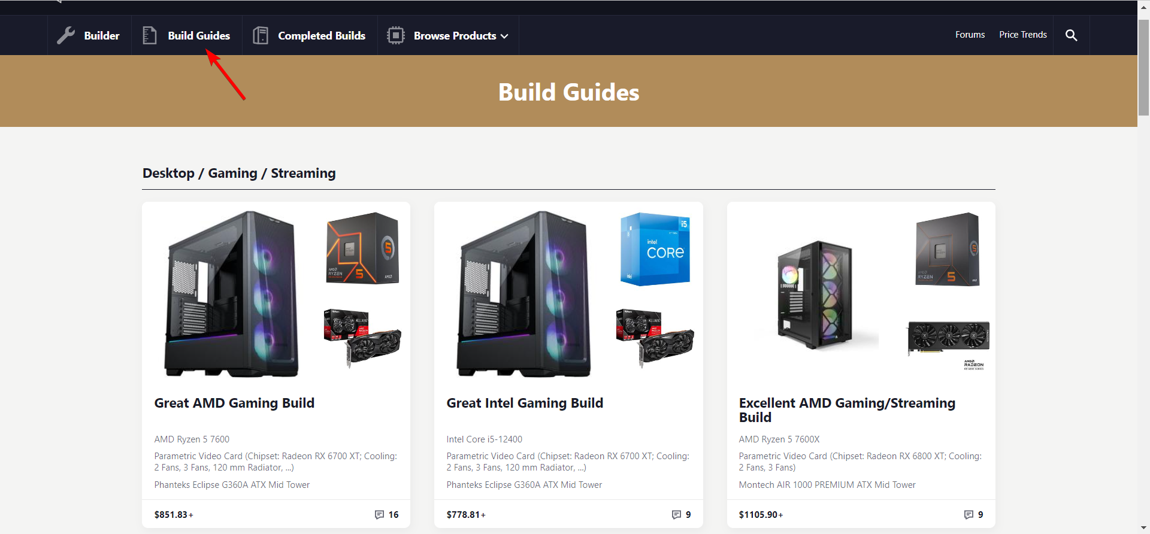Open the Build Guides menu item
1150x534 pixels.
click(187, 35)
